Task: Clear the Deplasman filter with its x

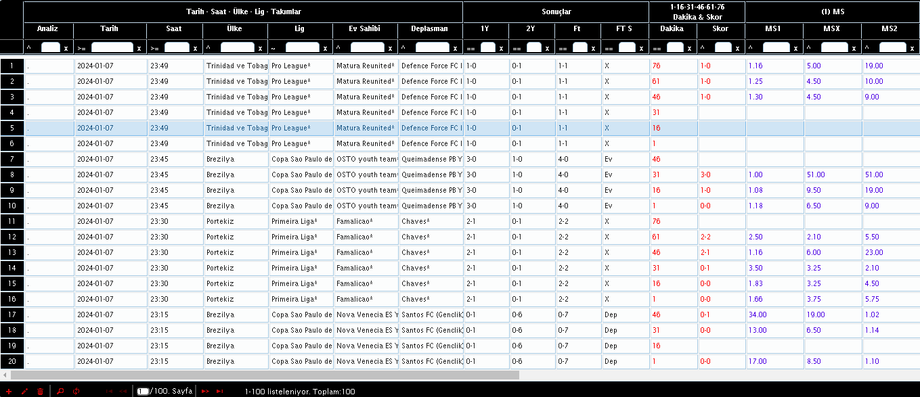Action: pos(455,48)
